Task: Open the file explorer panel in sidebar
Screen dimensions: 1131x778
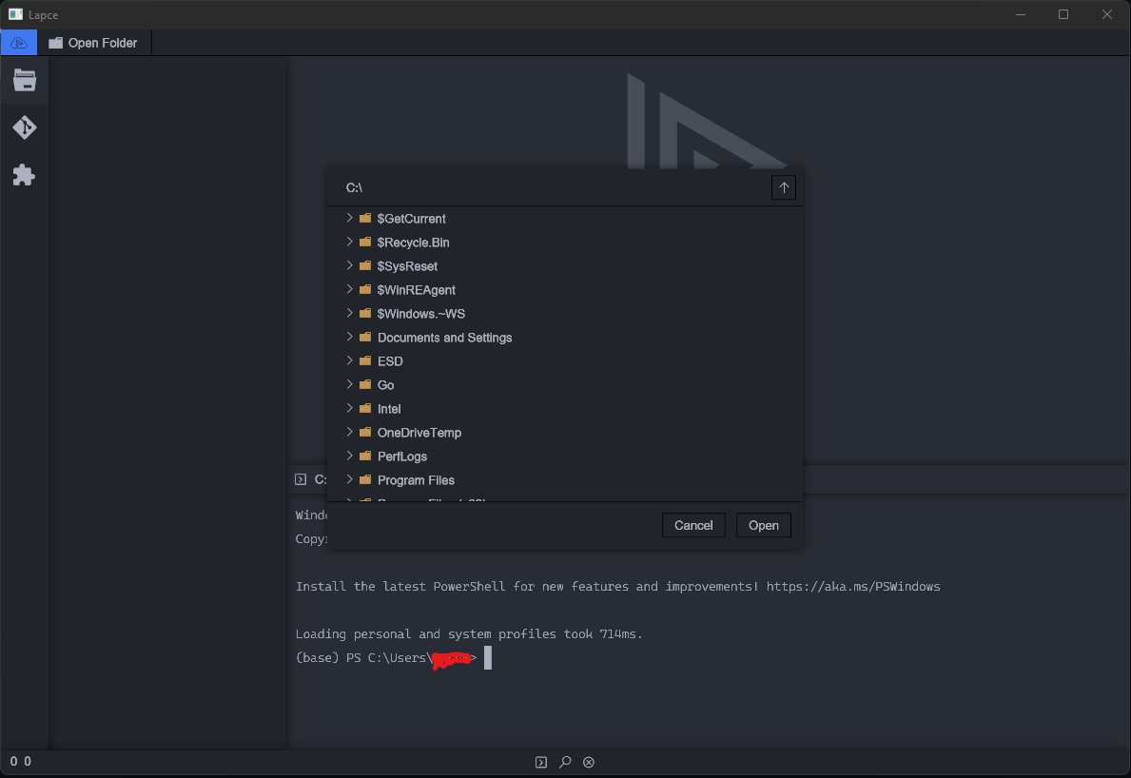Action: point(24,80)
